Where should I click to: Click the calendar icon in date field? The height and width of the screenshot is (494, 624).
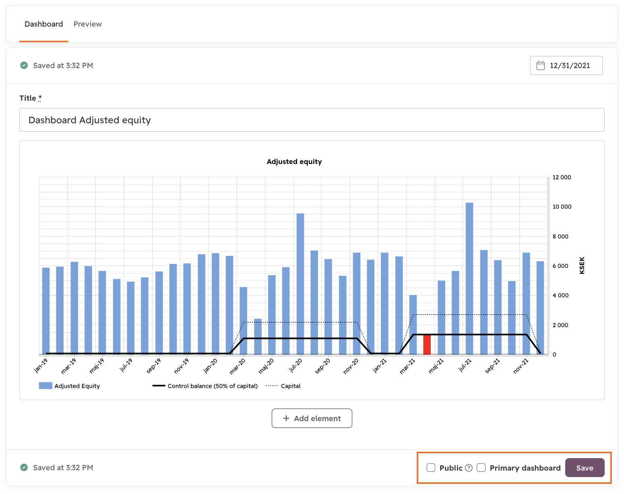[x=541, y=66]
